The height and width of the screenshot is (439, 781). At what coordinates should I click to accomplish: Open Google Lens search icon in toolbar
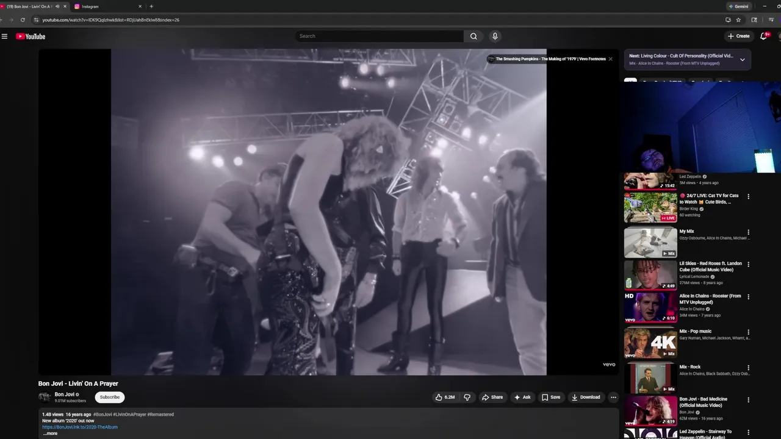(754, 20)
